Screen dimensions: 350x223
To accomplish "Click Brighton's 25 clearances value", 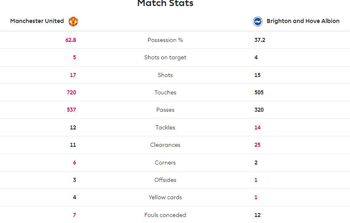I will click(258, 145).
